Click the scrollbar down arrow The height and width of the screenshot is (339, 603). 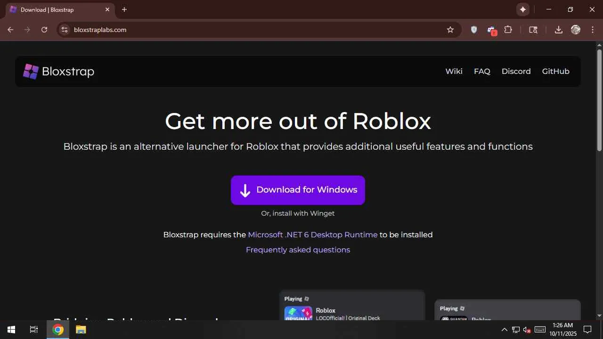599,315
